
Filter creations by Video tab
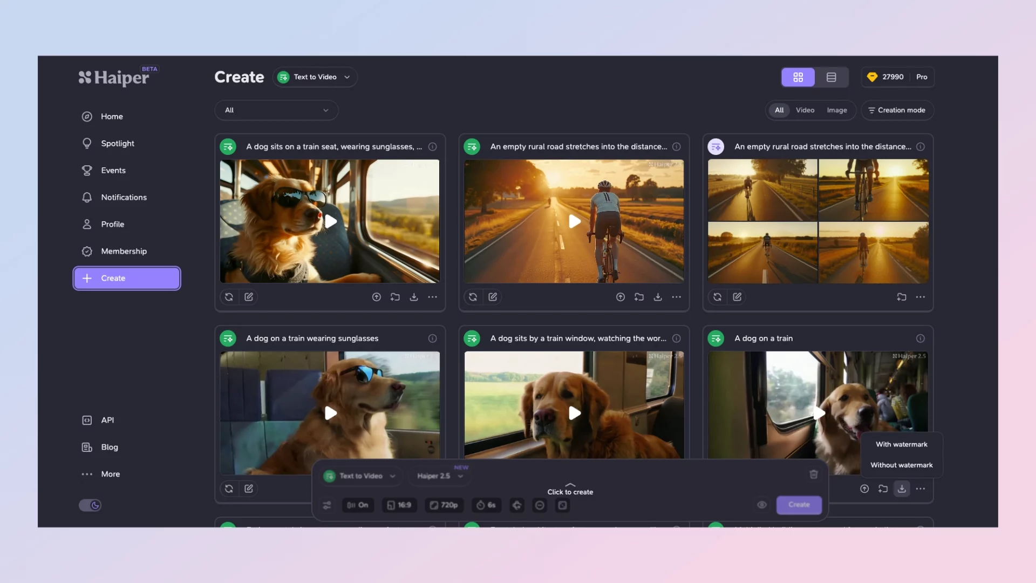[805, 110]
